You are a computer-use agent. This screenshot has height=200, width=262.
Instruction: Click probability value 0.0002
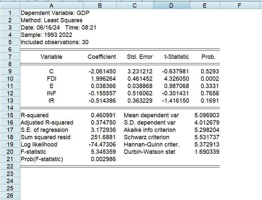pos(210,78)
